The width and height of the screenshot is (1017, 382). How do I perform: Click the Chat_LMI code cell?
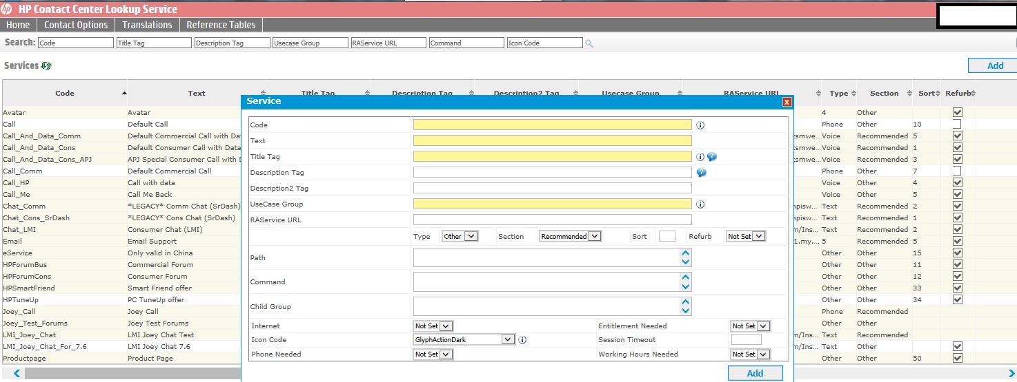(19, 230)
